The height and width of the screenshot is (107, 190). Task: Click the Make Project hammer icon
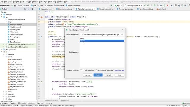click(x=111, y=5)
